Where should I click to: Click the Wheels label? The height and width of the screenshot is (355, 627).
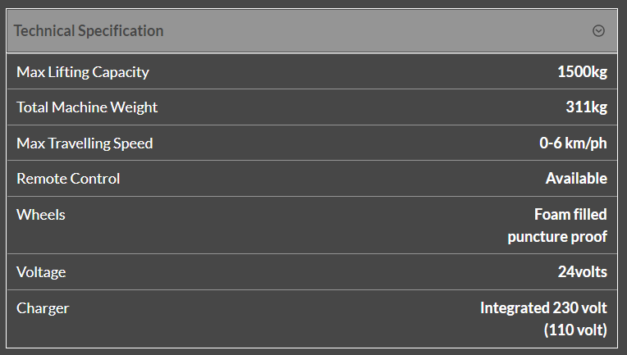pos(41,215)
